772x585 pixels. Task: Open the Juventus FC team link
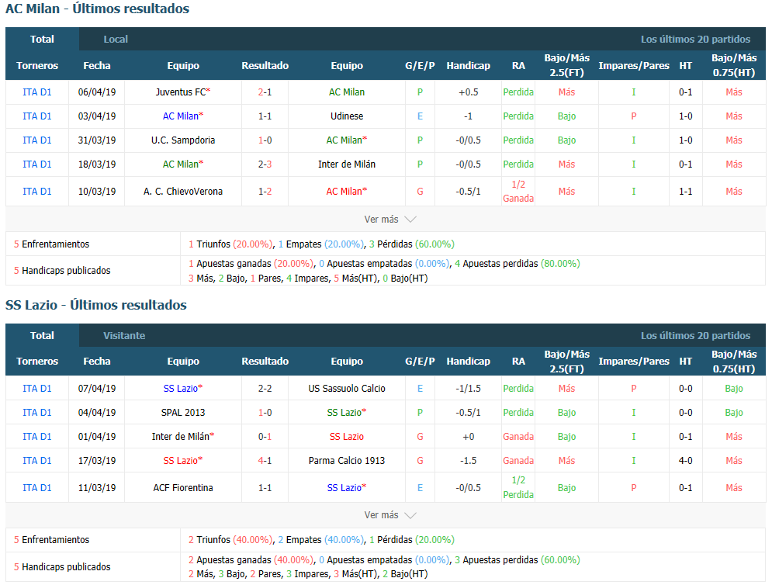[181, 92]
